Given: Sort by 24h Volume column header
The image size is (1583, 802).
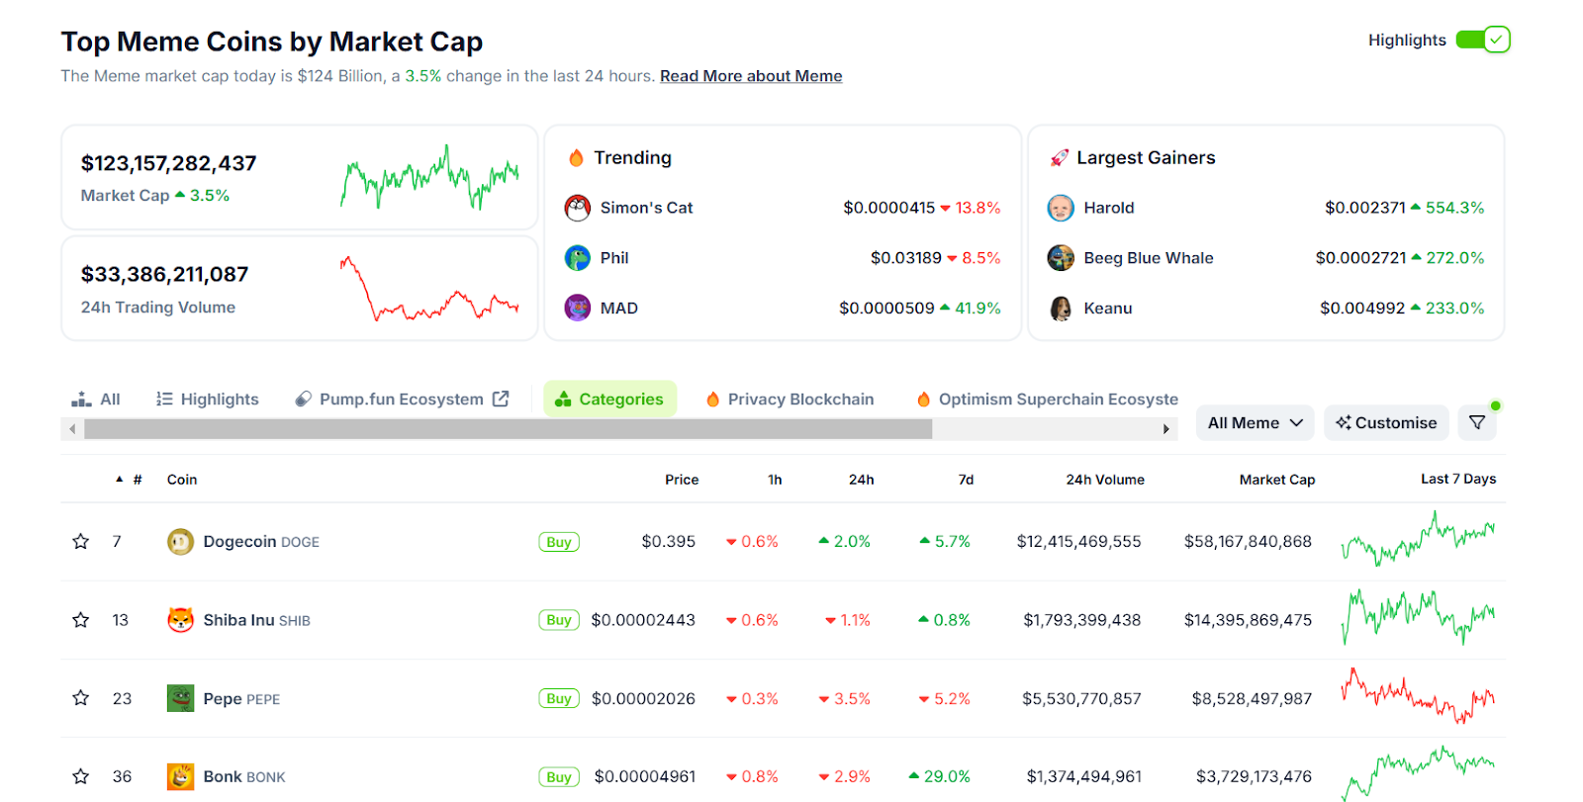Looking at the screenshot, I should 1105,480.
